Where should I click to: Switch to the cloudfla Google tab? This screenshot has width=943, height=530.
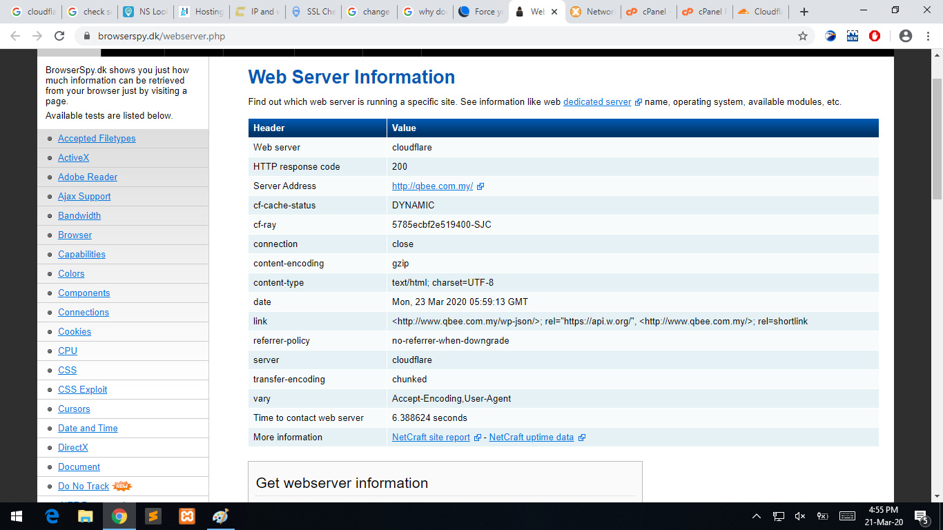pyautogui.click(x=33, y=12)
